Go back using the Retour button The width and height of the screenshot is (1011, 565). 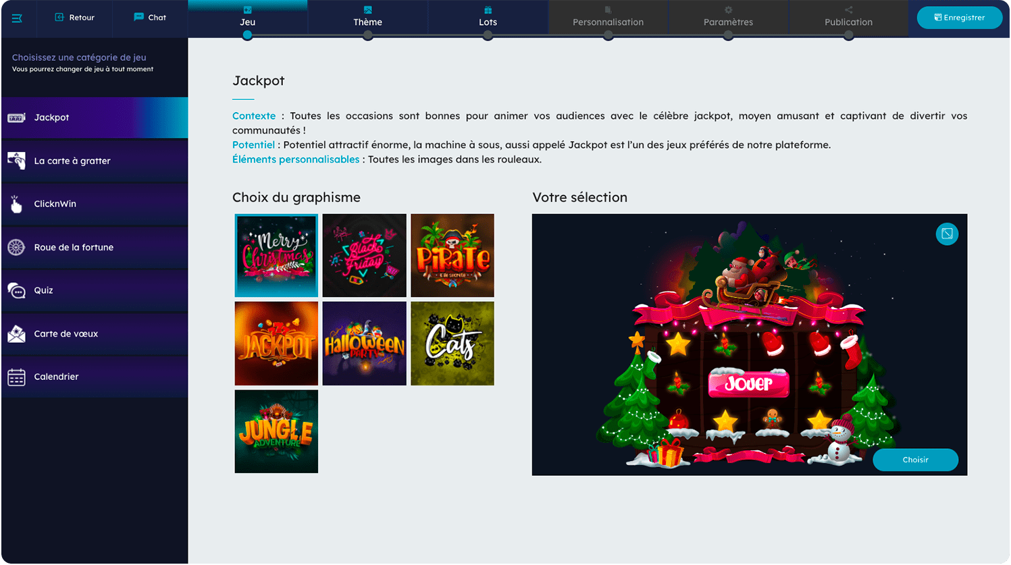pos(74,18)
